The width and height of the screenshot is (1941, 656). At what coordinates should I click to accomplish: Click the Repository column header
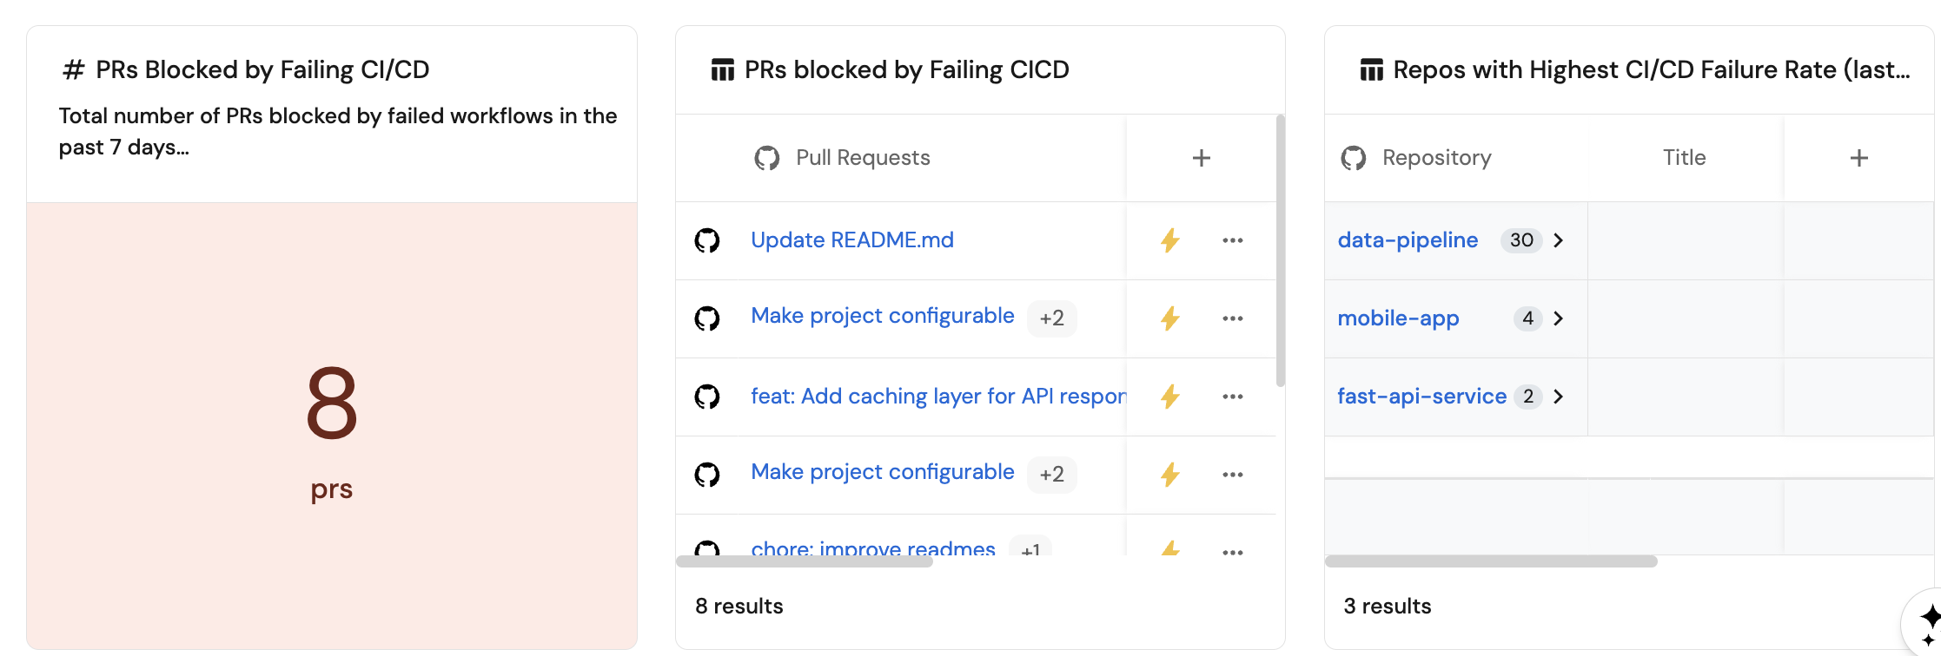[1436, 158]
